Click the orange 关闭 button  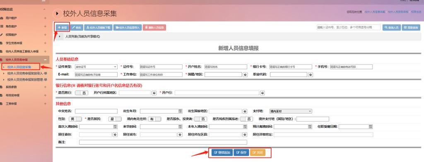pyautogui.click(x=258, y=153)
